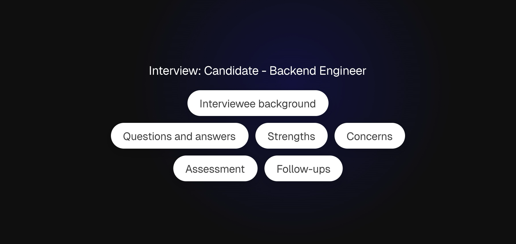
Task: Choose the Strengths pill
Action: coord(291,136)
